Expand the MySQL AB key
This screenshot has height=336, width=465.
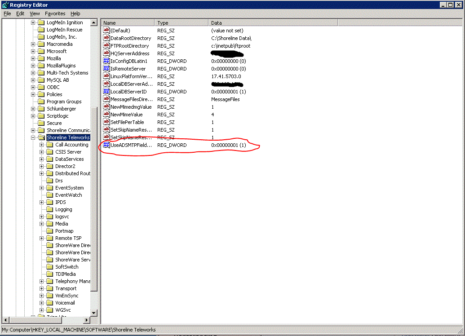[33, 80]
